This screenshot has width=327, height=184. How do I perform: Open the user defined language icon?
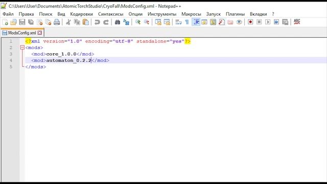204,22
